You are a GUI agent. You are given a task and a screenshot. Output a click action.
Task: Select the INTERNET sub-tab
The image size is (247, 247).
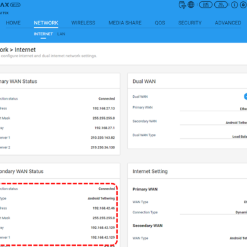tap(43, 34)
